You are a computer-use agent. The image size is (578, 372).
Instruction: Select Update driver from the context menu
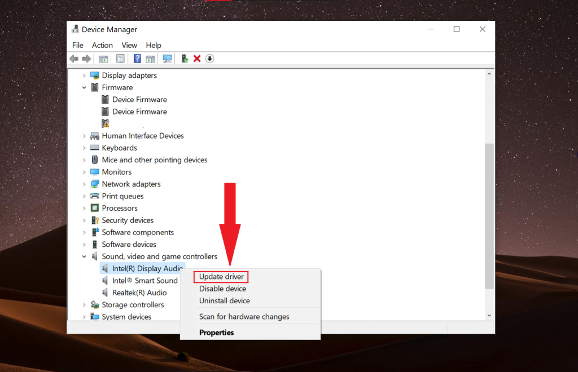click(221, 276)
